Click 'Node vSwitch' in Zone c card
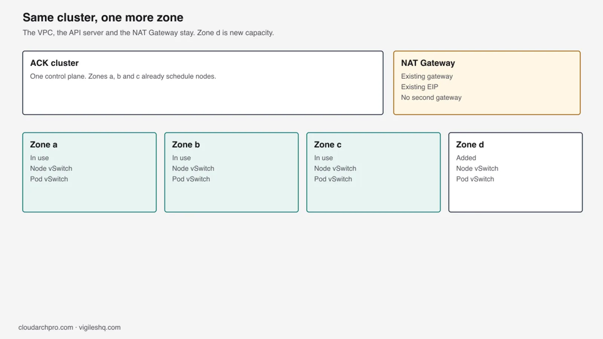 pyautogui.click(x=335, y=168)
